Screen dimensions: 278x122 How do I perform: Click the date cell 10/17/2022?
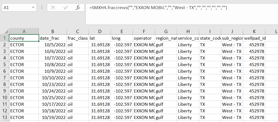tap(53, 104)
